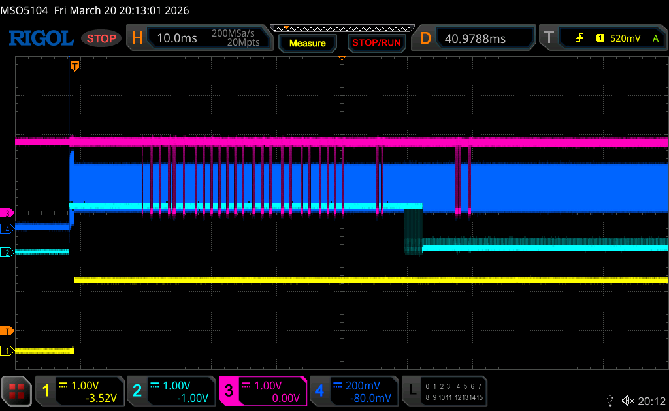Open the red function navigation icon
Image resolution: width=669 pixels, height=411 pixels.
[16, 391]
